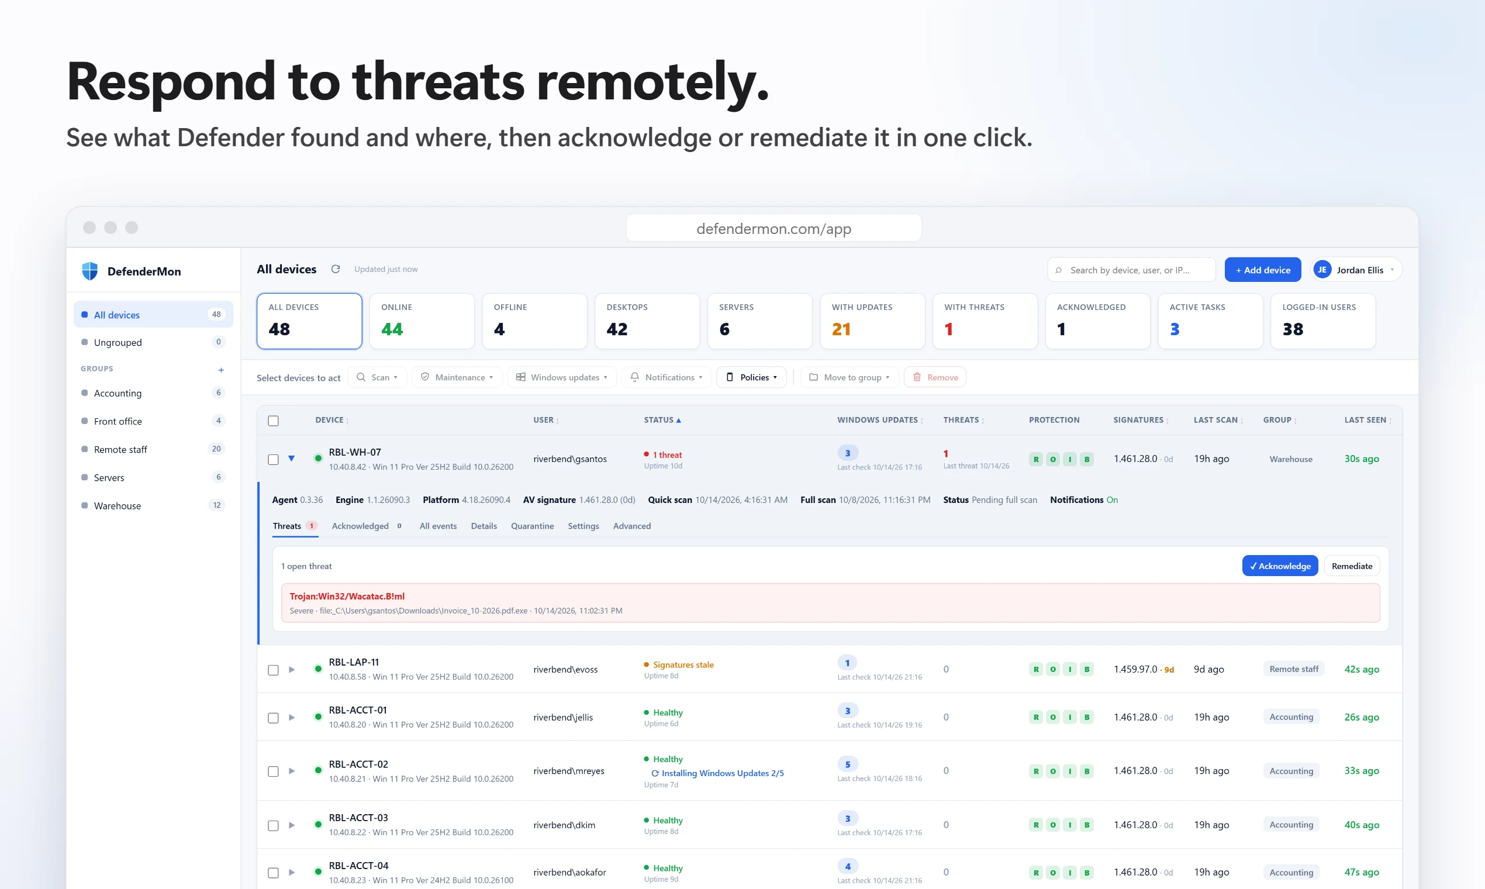Click the Add device button
Screen dimensions: 1485x889
[1262, 270]
